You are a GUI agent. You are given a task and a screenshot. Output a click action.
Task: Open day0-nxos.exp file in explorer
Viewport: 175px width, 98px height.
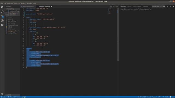[11, 23]
